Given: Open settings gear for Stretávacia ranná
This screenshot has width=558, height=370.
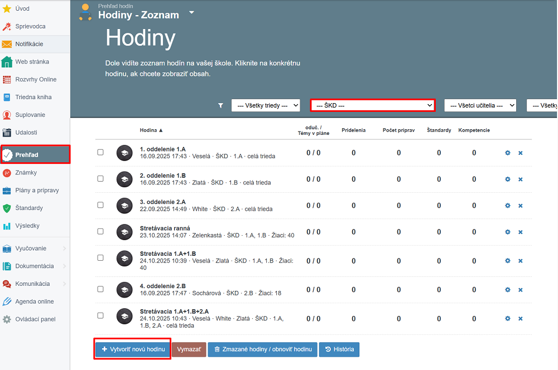Looking at the screenshot, I should coord(508,232).
